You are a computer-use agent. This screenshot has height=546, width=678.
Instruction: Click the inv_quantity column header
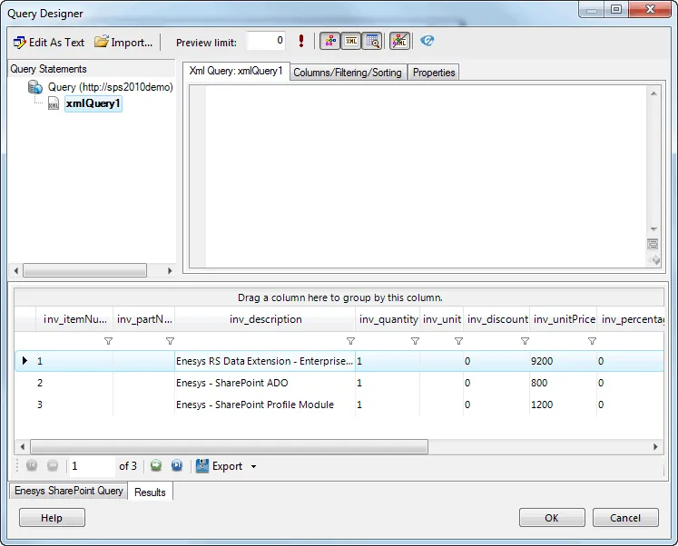coord(388,319)
